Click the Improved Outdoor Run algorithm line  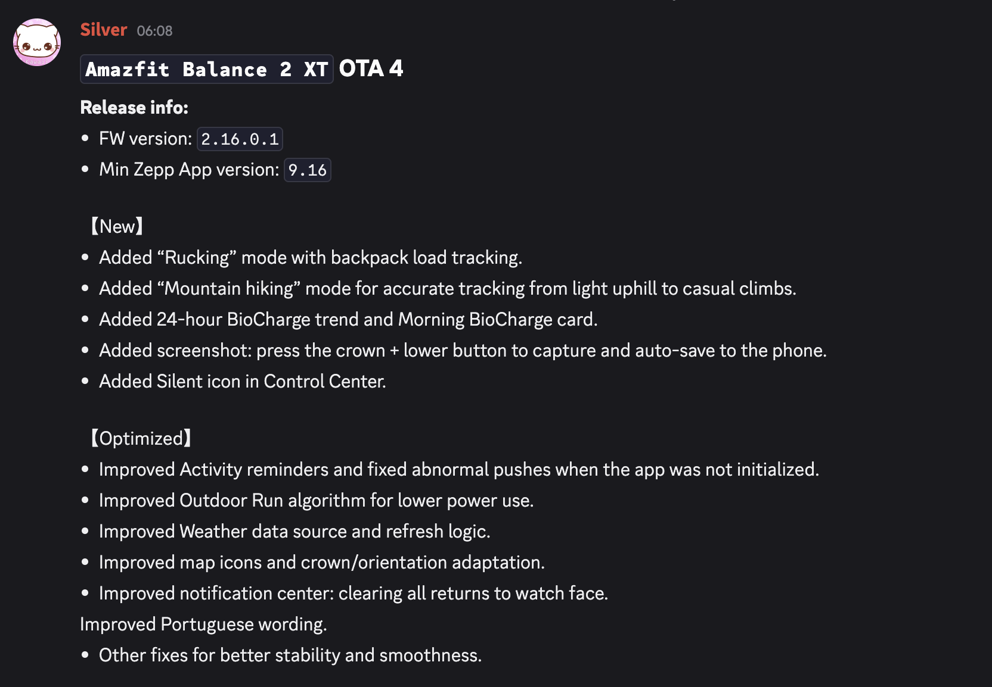316,500
